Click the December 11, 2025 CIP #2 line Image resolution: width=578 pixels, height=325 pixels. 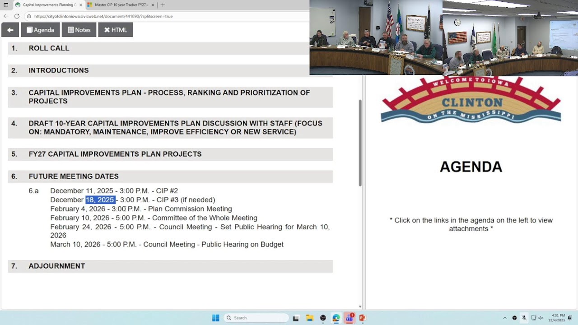114,191
